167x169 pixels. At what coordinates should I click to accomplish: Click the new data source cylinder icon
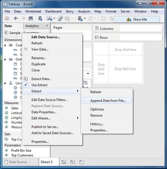[x=40, y=18]
